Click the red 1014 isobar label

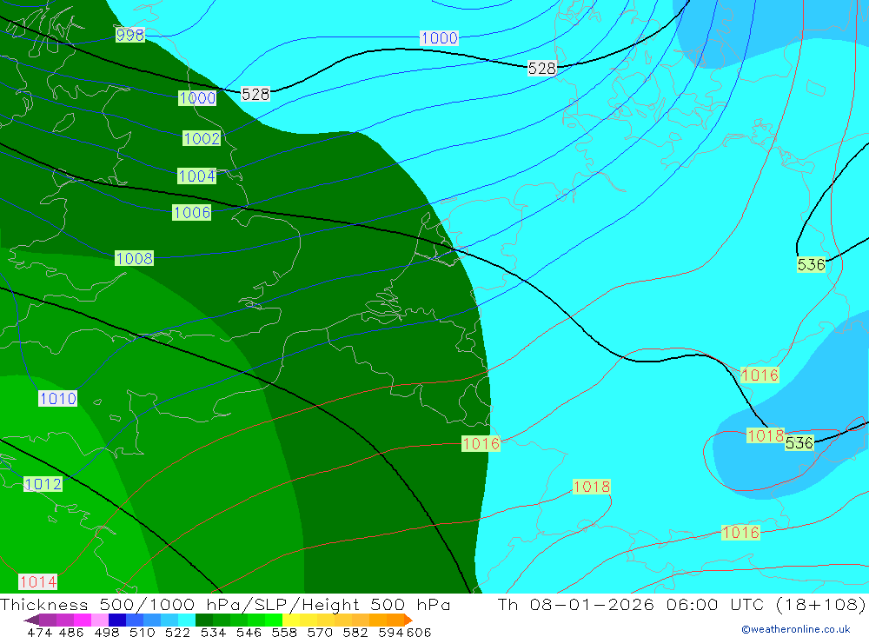click(38, 581)
